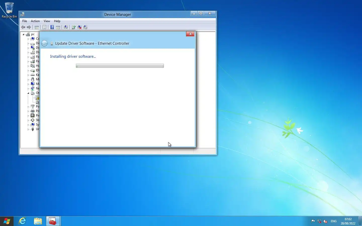Click the 'Installing driver software...' text
The width and height of the screenshot is (362, 226).
point(73,56)
